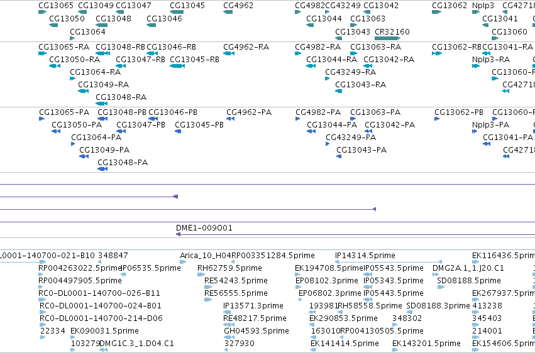Click the CG43249-PA protein label

click(351, 138)
